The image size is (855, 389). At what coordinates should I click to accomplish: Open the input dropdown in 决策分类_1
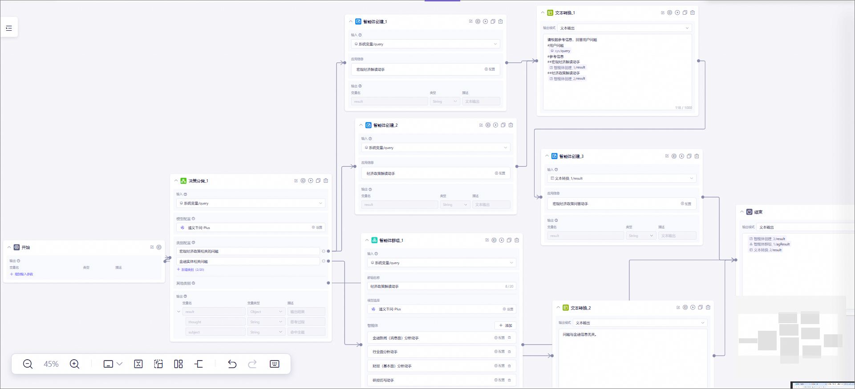251,203
